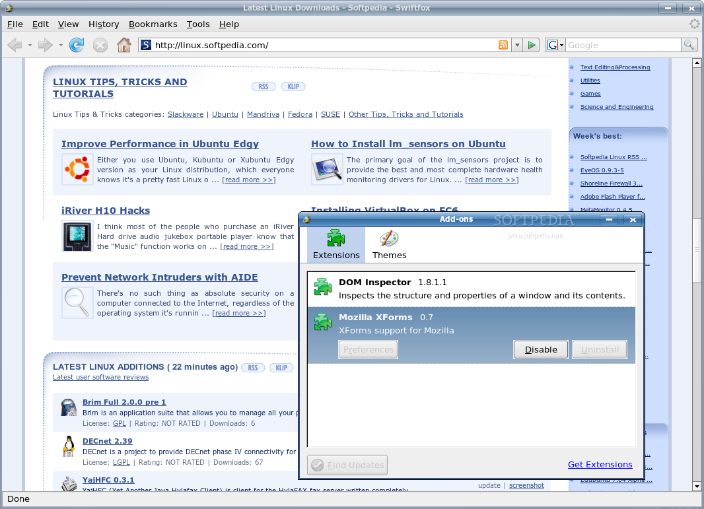The image size is (704, 509).
Task: Click Disable for Mozilla XForms
Action: point(541,350)
